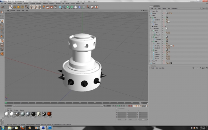
Task: Switch to the Structure tab
Action: (157, 6)
